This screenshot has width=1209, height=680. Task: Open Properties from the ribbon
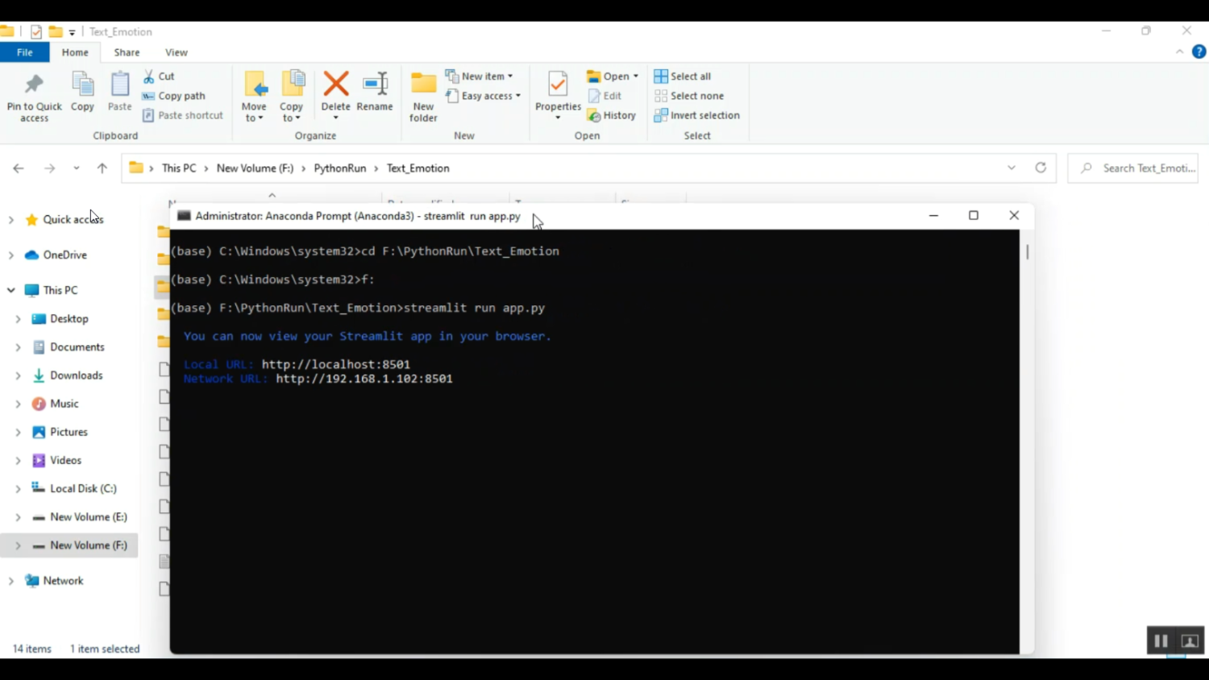coord(558,85)
